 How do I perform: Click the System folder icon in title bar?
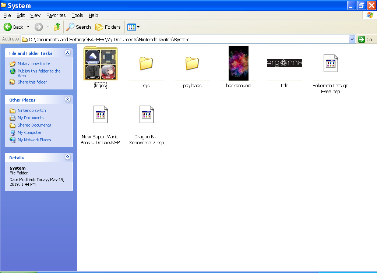coord(4,5)
